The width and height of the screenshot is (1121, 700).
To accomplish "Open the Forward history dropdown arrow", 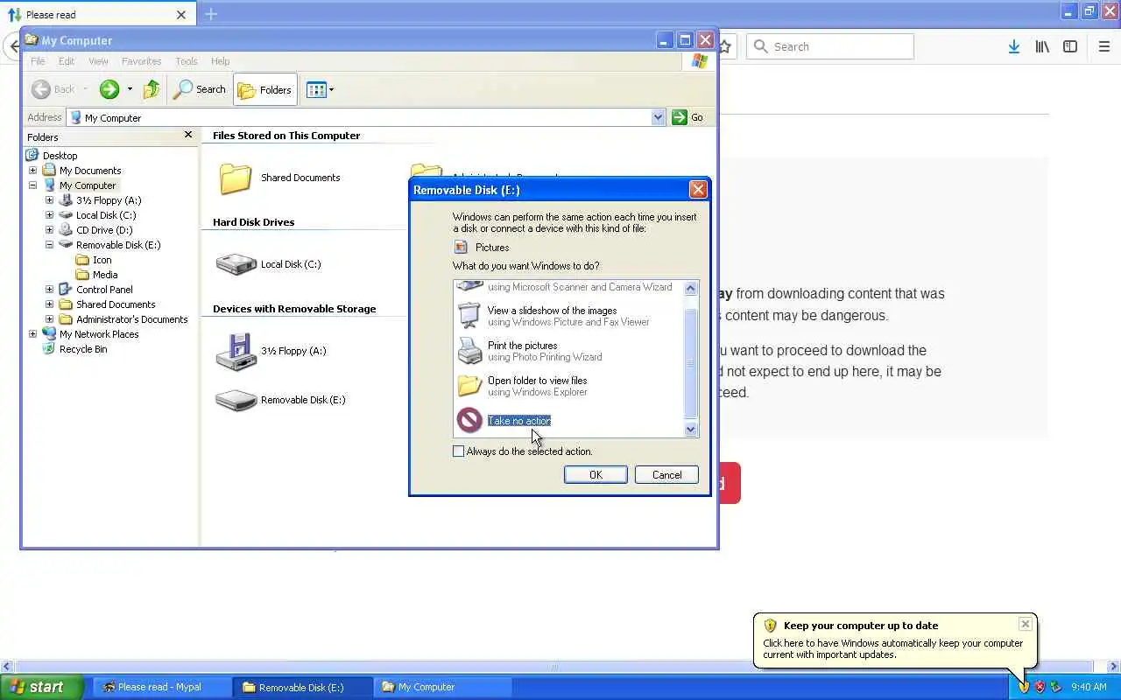I will pos(130,89).
